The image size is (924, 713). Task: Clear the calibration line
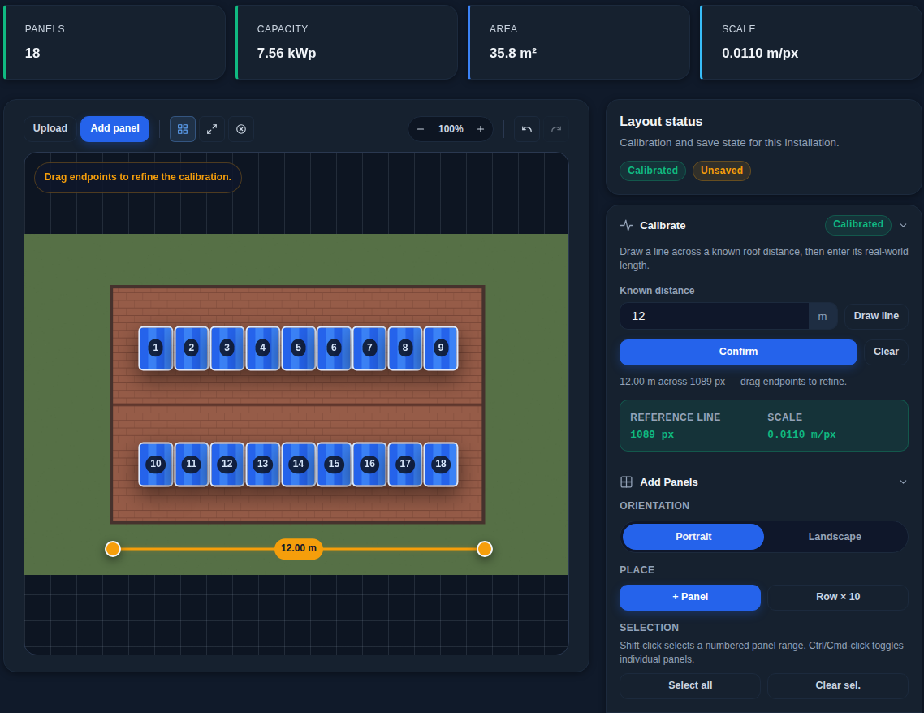click(886, 352)
